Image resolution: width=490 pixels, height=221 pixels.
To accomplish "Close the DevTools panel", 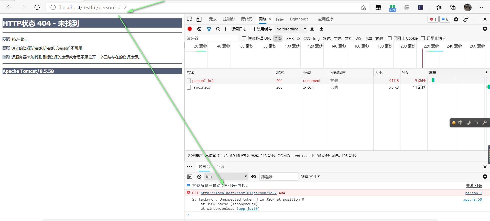I will (485, 19).
